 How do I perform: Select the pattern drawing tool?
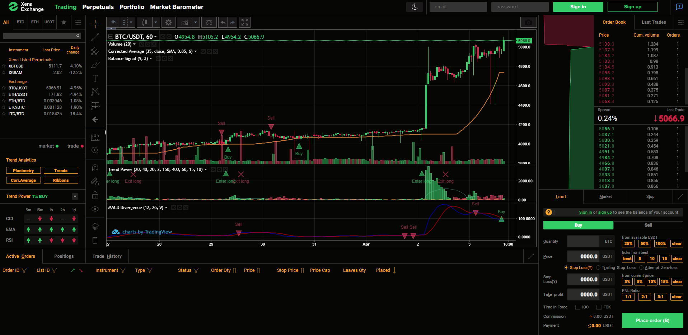click(x=95, y=92)
